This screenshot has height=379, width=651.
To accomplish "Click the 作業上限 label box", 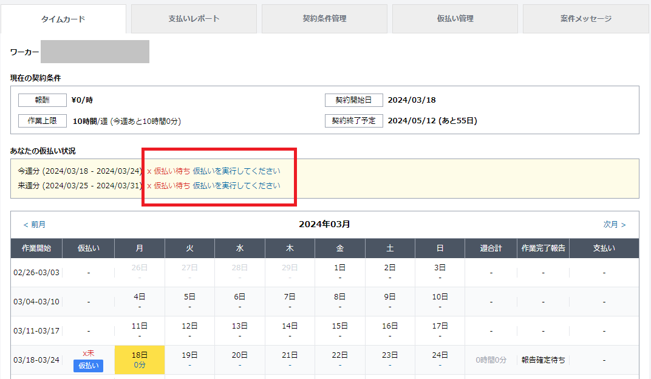I will point(42,121).
